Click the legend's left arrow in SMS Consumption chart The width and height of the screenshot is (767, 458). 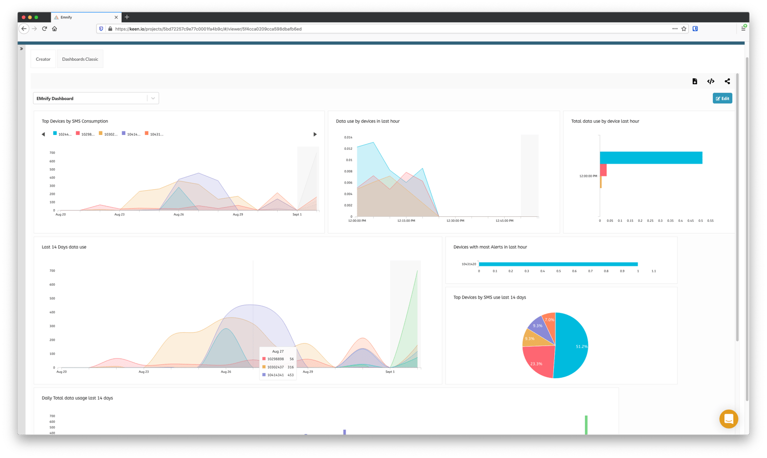coord(43,134)
